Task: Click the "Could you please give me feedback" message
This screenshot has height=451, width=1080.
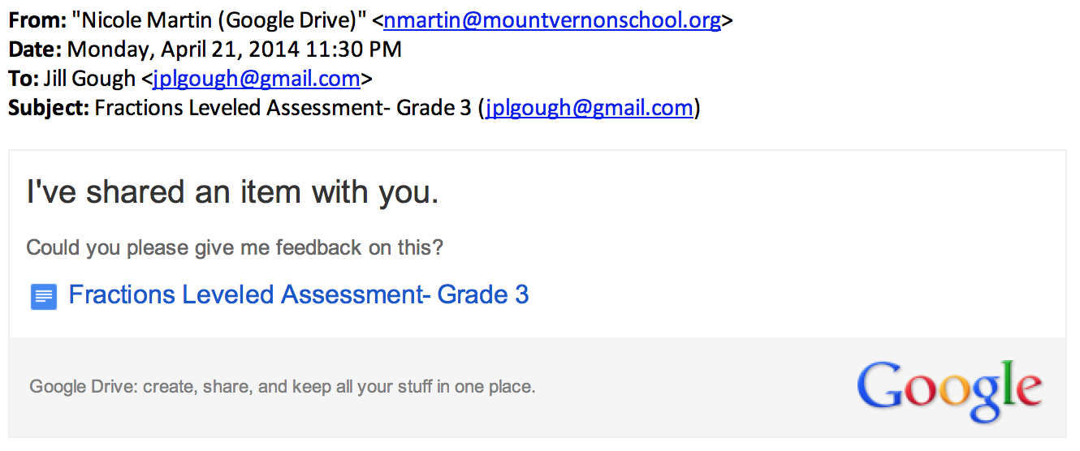Action: 235,247
